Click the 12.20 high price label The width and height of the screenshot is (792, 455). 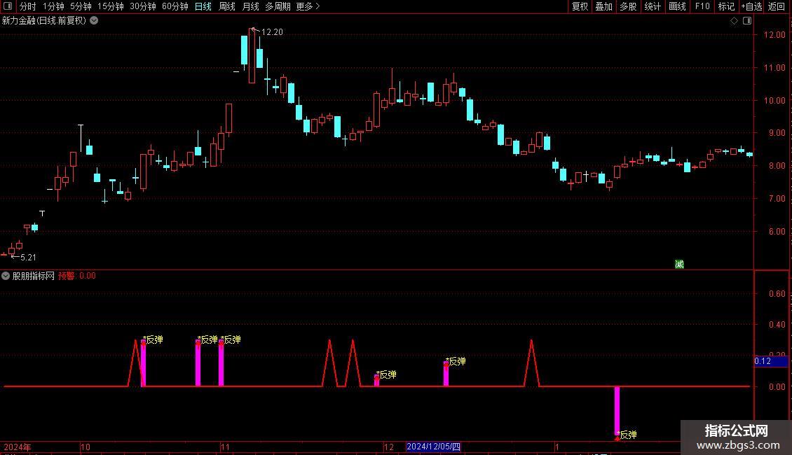[x=272, y=31]
